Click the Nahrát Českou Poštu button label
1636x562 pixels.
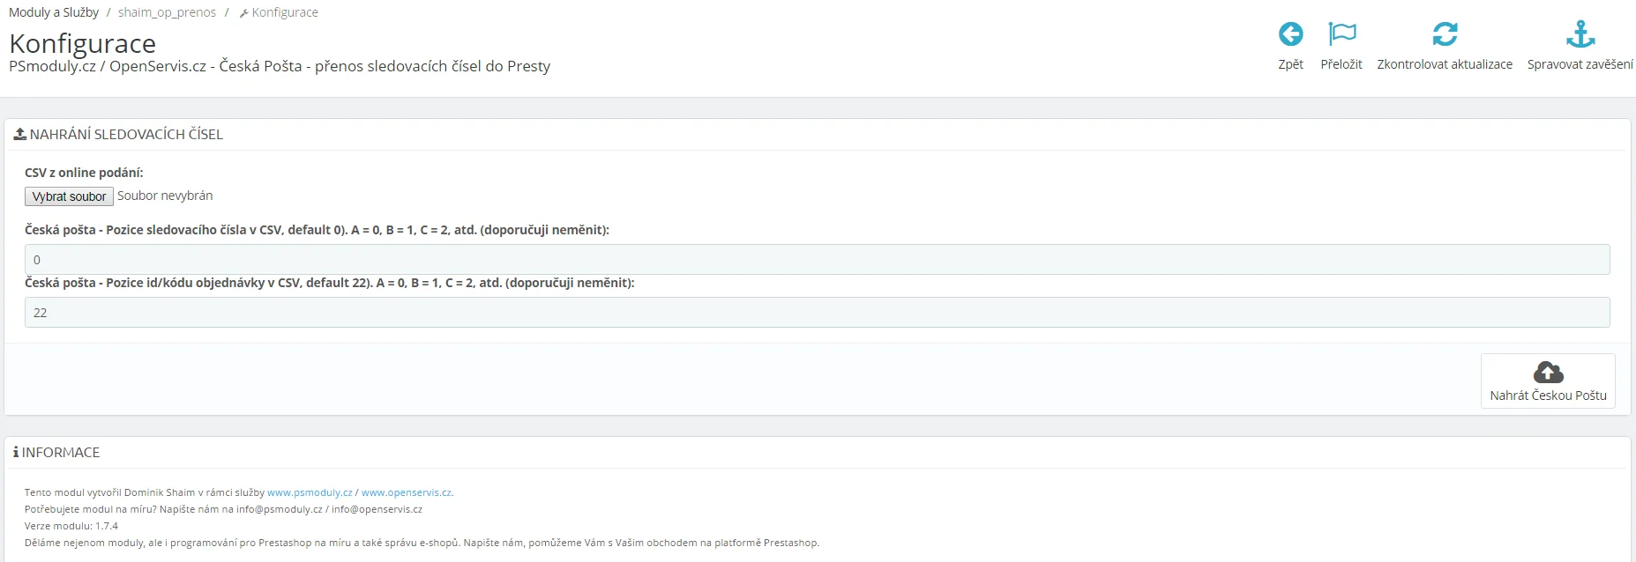click(1548, 396)
